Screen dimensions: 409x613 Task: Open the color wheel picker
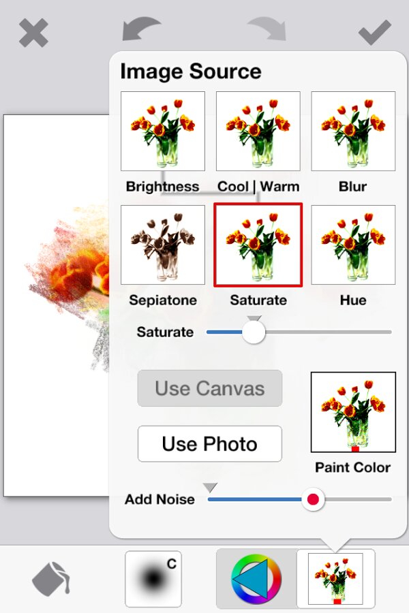coord(256,579)
